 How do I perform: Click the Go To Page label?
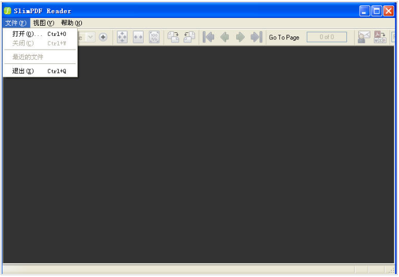[x=284, y=38]
